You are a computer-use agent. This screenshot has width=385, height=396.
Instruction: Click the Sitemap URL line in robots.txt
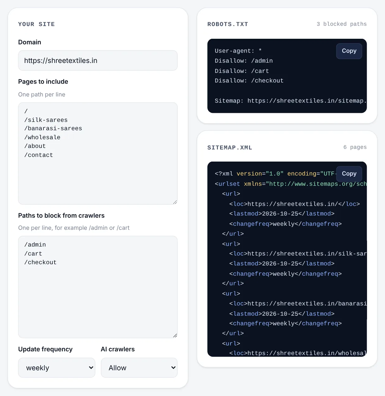tap(290, 101)
